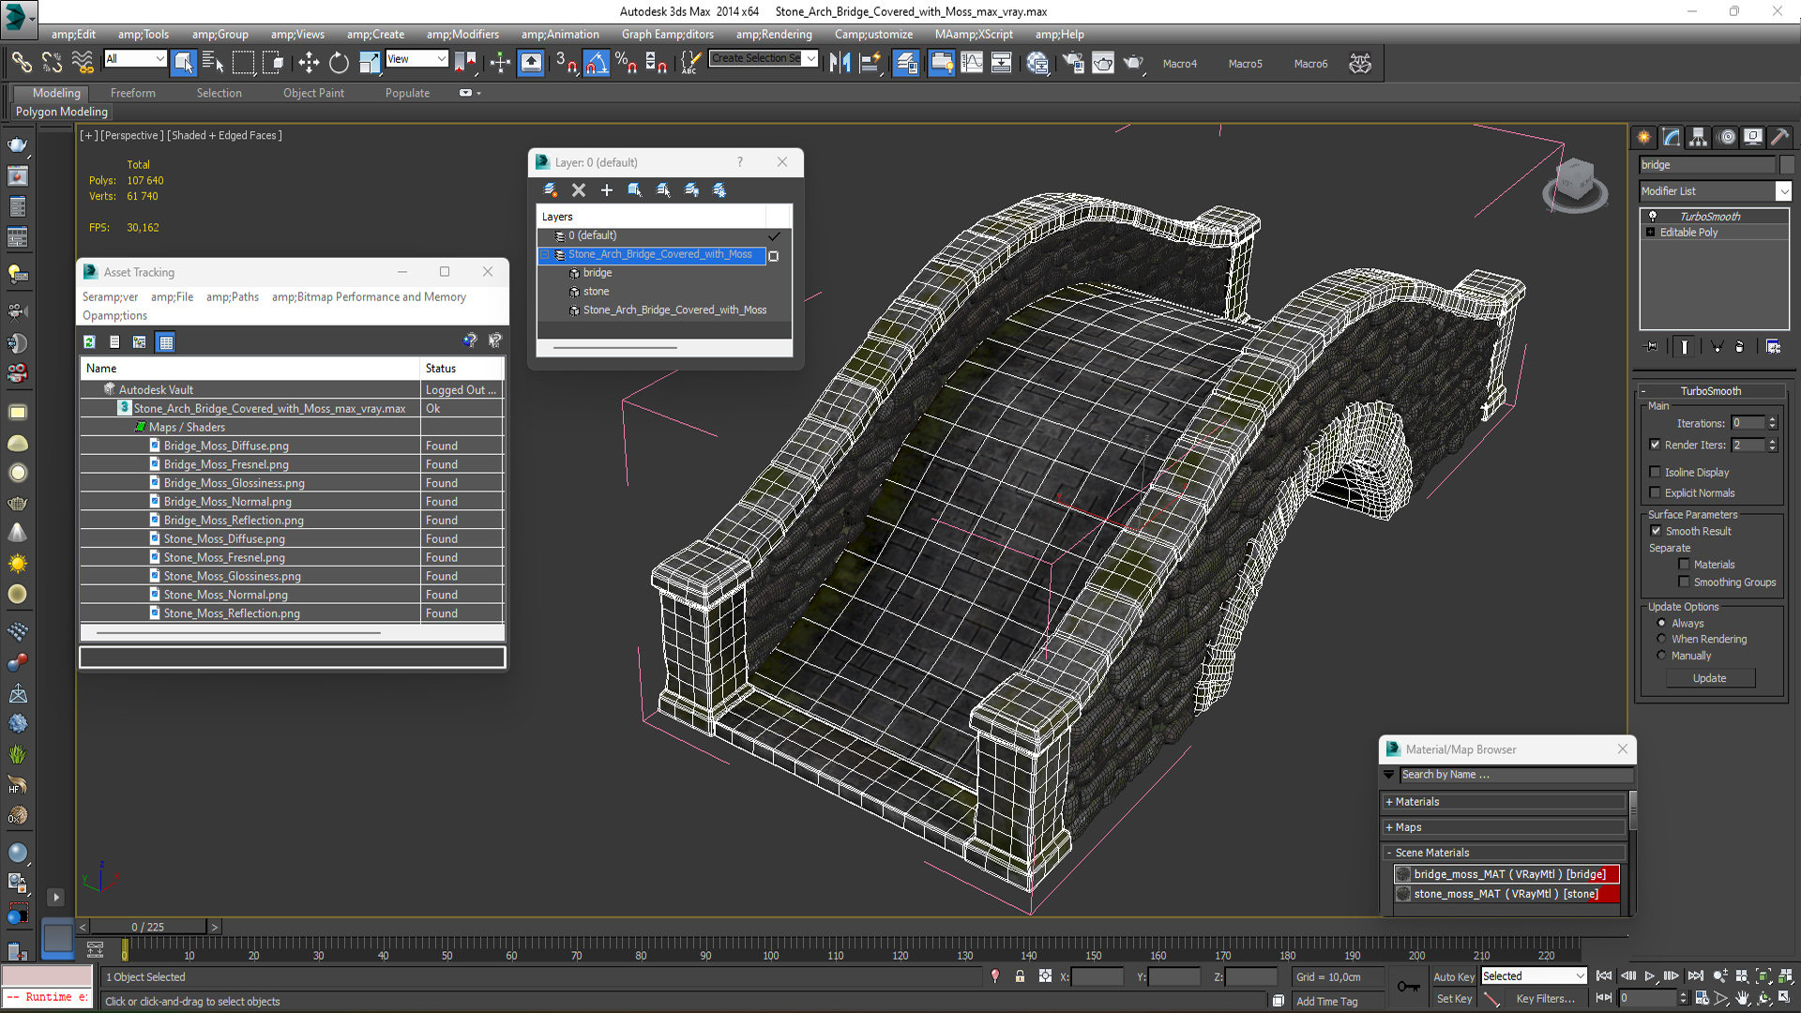
Task: Enable Separate by Smoothing Groups checkbox
Action: [1685, 582]
